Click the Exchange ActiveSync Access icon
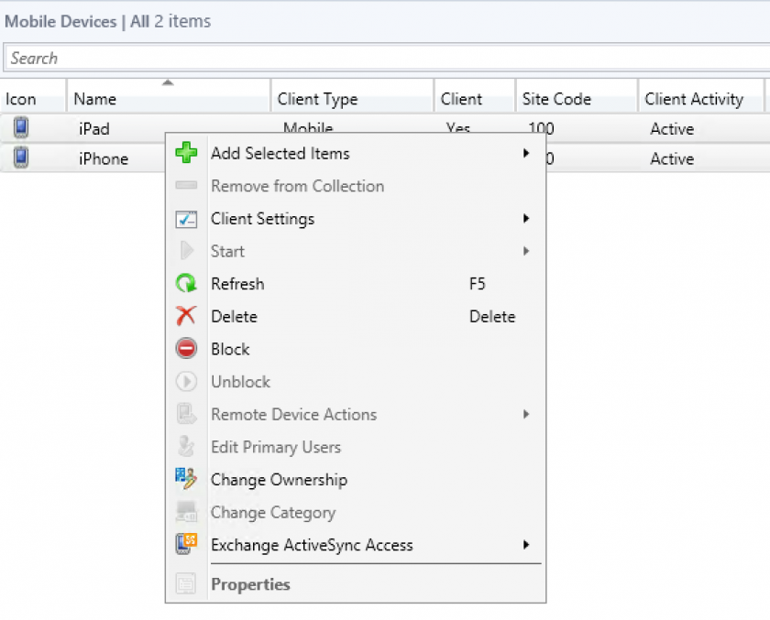 point(187,544)
